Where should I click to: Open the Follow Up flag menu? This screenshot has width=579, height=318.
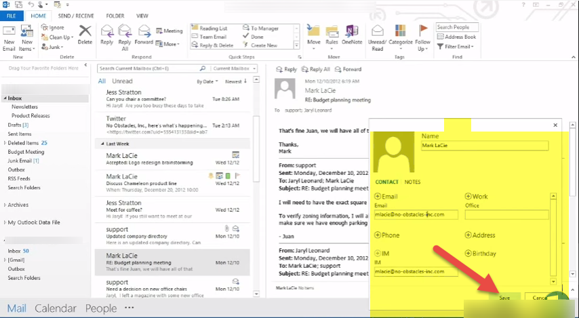coord(422,38)
